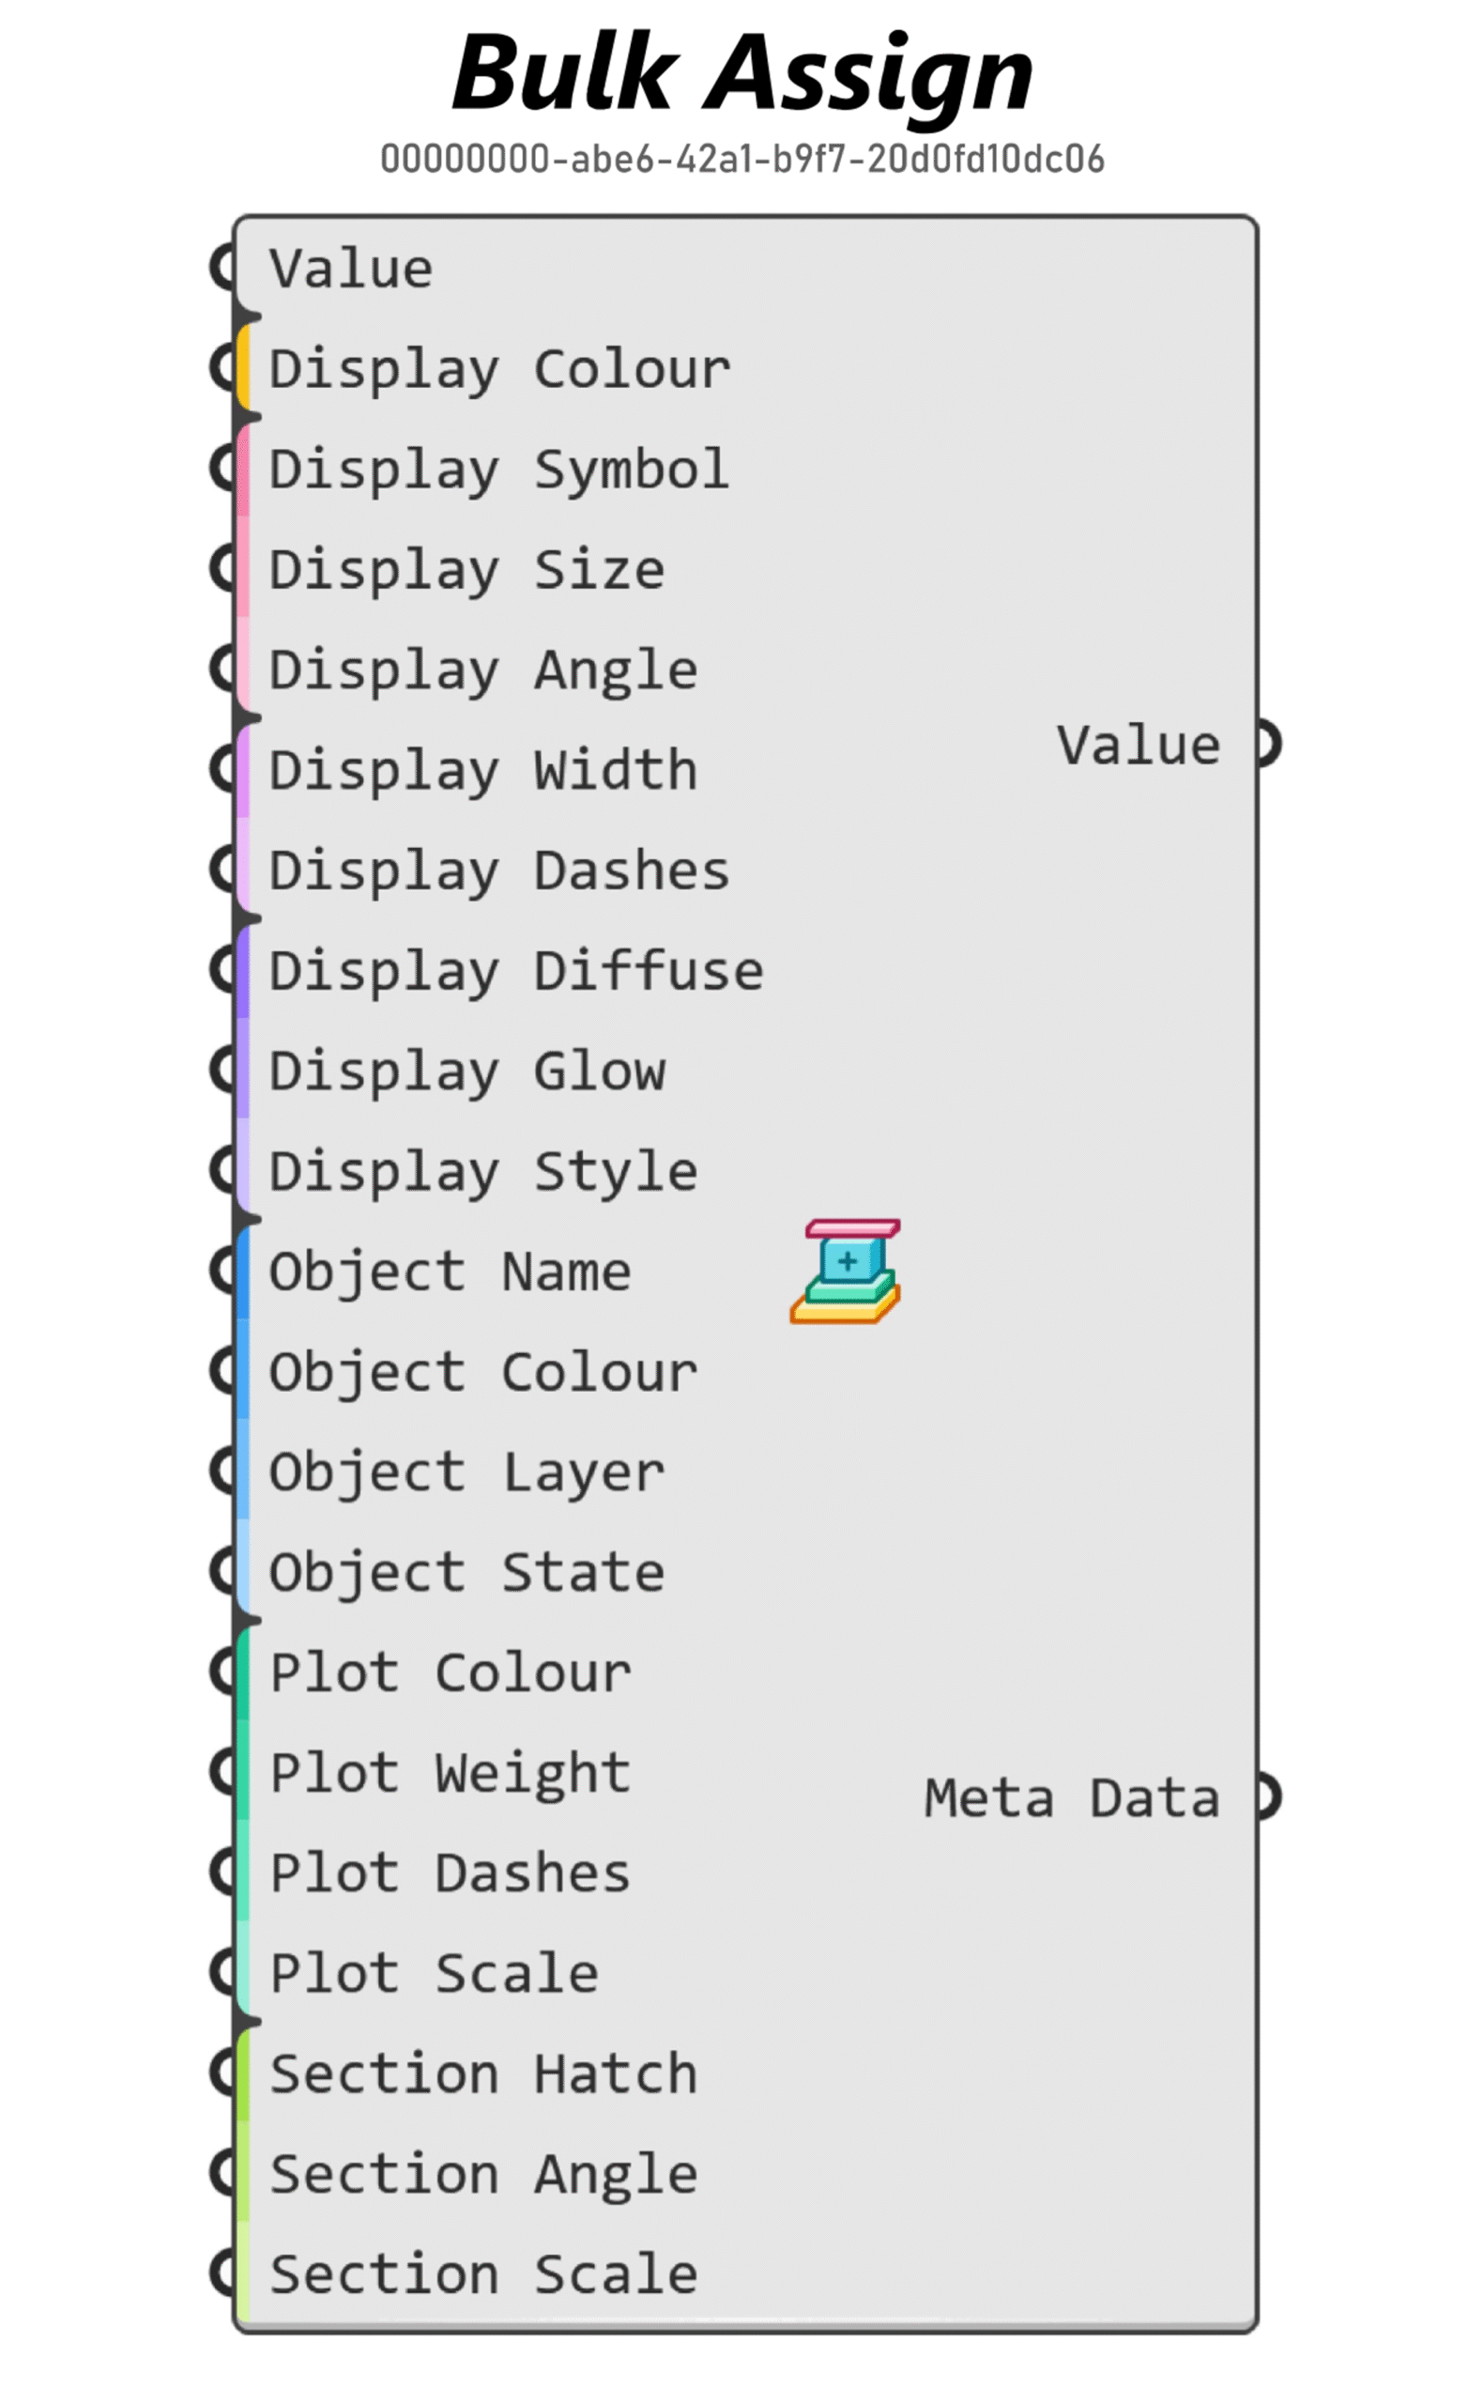The image size is (1483, 2404).
Task: Pick the Display Dashes input
Action: (499, 871)
